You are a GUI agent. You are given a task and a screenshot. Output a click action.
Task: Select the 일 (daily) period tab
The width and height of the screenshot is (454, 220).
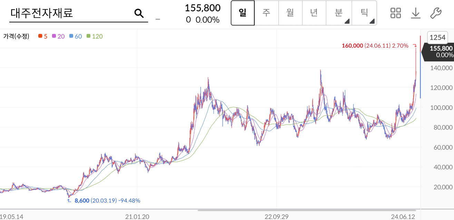click(243, 13)
